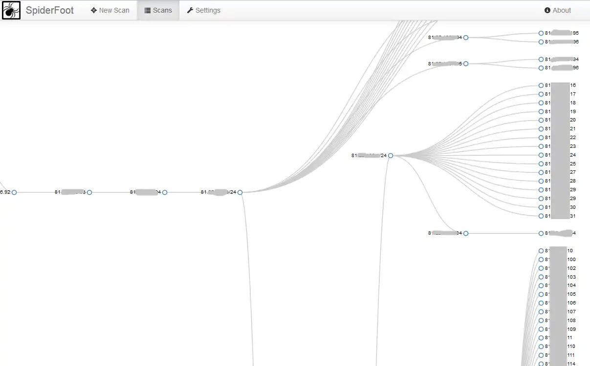Click the graph node ending in 25
This screenshot has width=590, height=366.
point(541,164)
